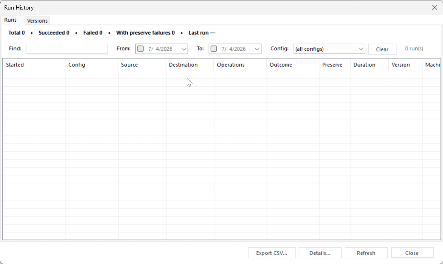
Task: Open the Details dialog button
Action: [x=320, y=253]
